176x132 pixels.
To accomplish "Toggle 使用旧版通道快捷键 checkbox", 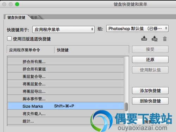I will (x=9, y=38).
